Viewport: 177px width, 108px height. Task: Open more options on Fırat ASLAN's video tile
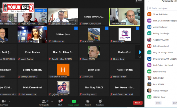pyautogui.click(x=107, y=28)
